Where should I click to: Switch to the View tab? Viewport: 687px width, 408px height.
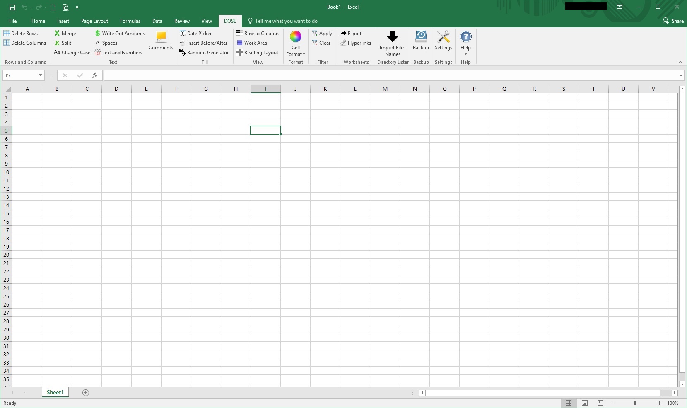(x=207, y=21)
